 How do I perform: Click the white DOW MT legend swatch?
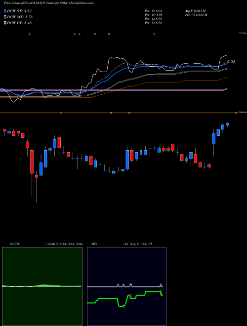click(5, 17)
